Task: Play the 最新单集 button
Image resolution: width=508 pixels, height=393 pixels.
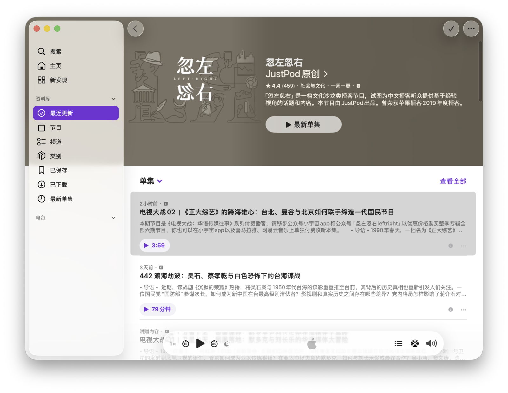Action: pos(303,124)
